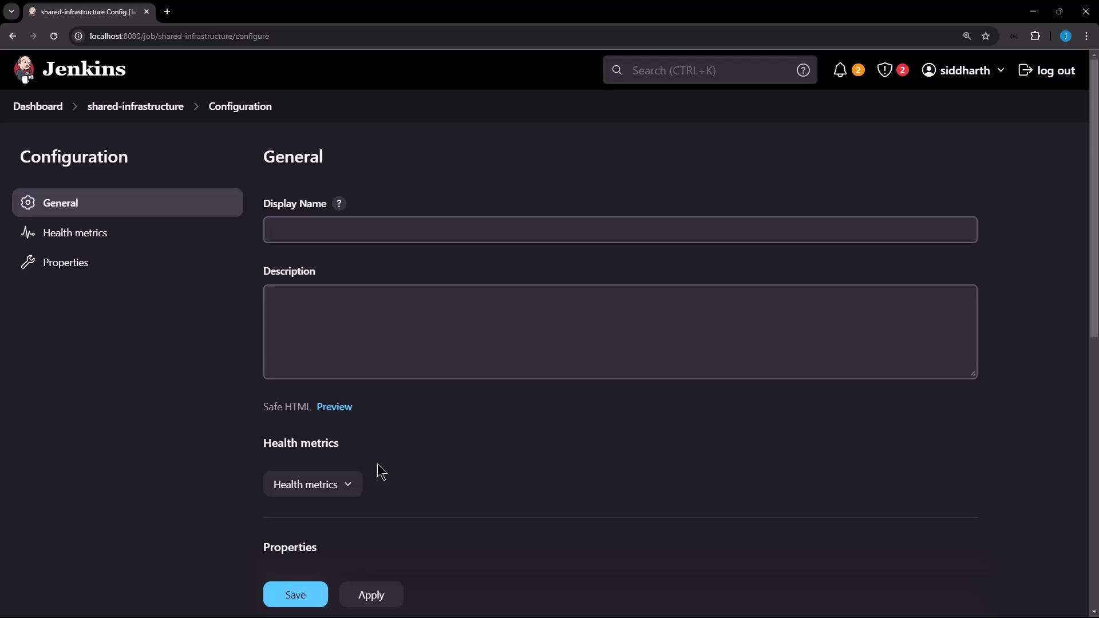
Task: Click the zoom magnifier icon in address bar
Action: (x=967, y=36)
